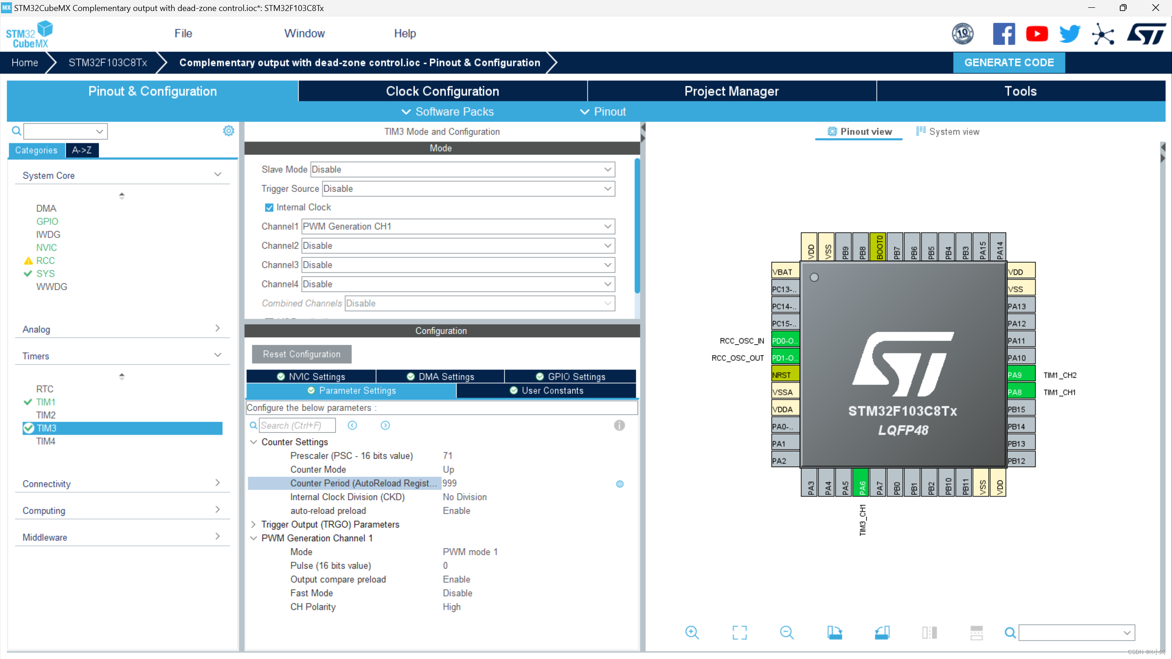Rotate the chip counter-clockwise icon
The image size is (1172, 659).
(882, 633)
